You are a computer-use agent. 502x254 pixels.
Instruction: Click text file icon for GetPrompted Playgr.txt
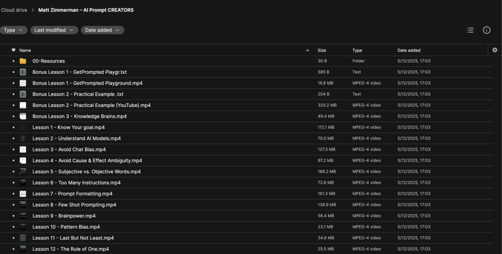23,72
